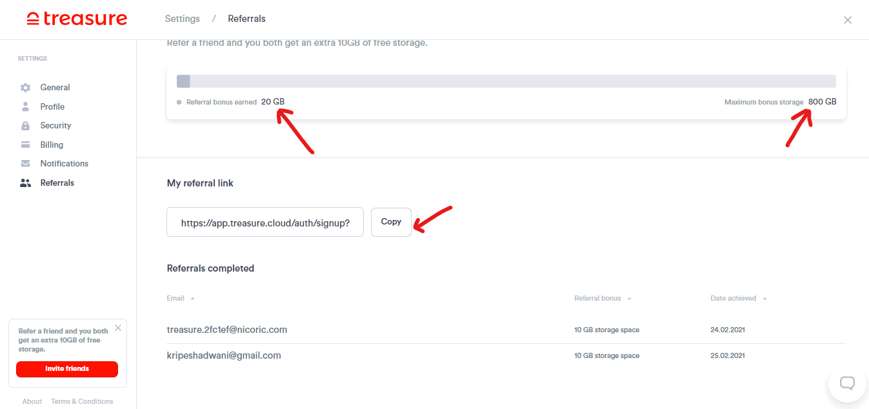Close the settings page
This screenshot has height=409, width=869.
click(x=848, y=20)
